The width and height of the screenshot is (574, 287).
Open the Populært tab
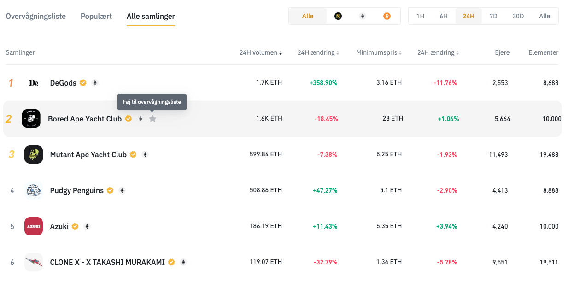96,16
